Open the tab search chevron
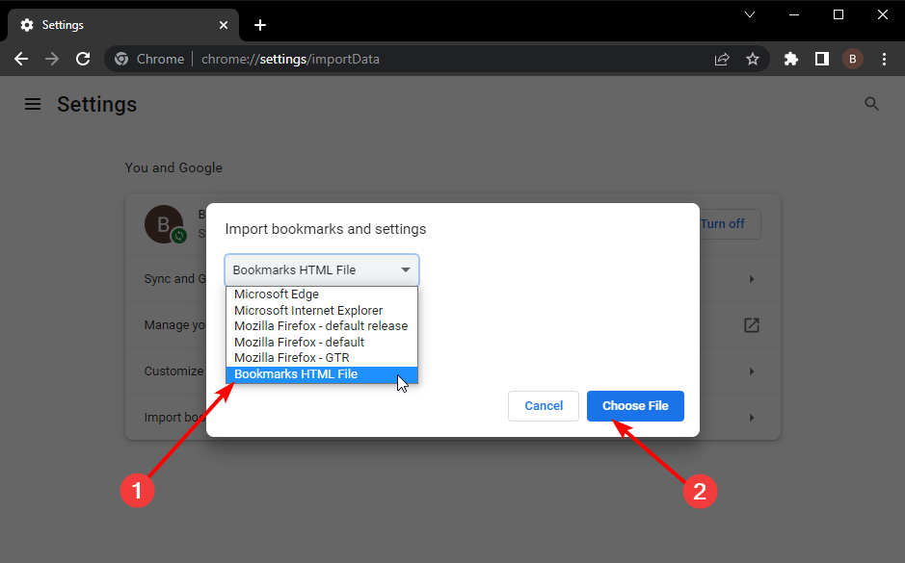 pos(750,15)
